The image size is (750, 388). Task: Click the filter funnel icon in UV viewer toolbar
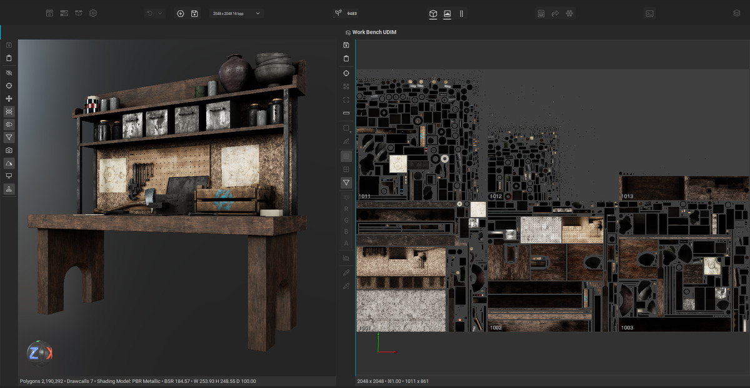tap(346, 182)
